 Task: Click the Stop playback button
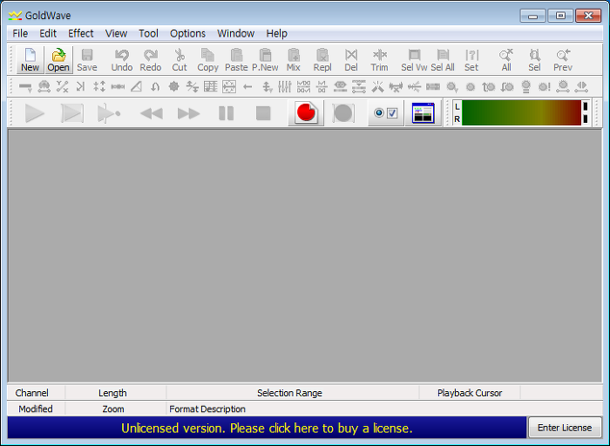click(263, 113)
